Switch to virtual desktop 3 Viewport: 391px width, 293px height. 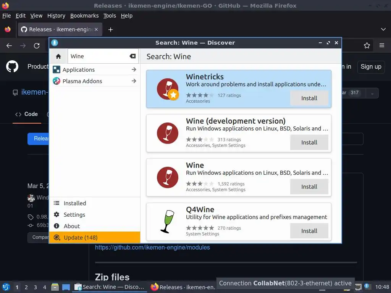tap(36, 287)
